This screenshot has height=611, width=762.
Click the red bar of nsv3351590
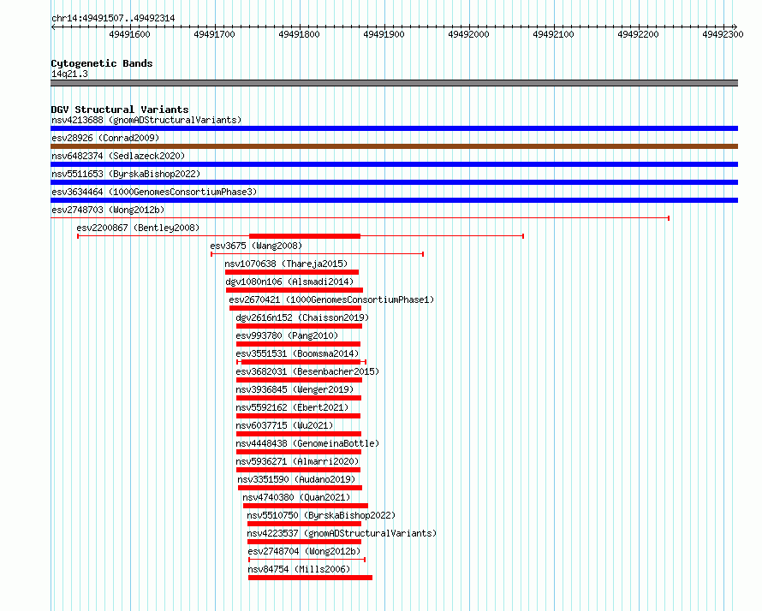[x=301, y=488]
